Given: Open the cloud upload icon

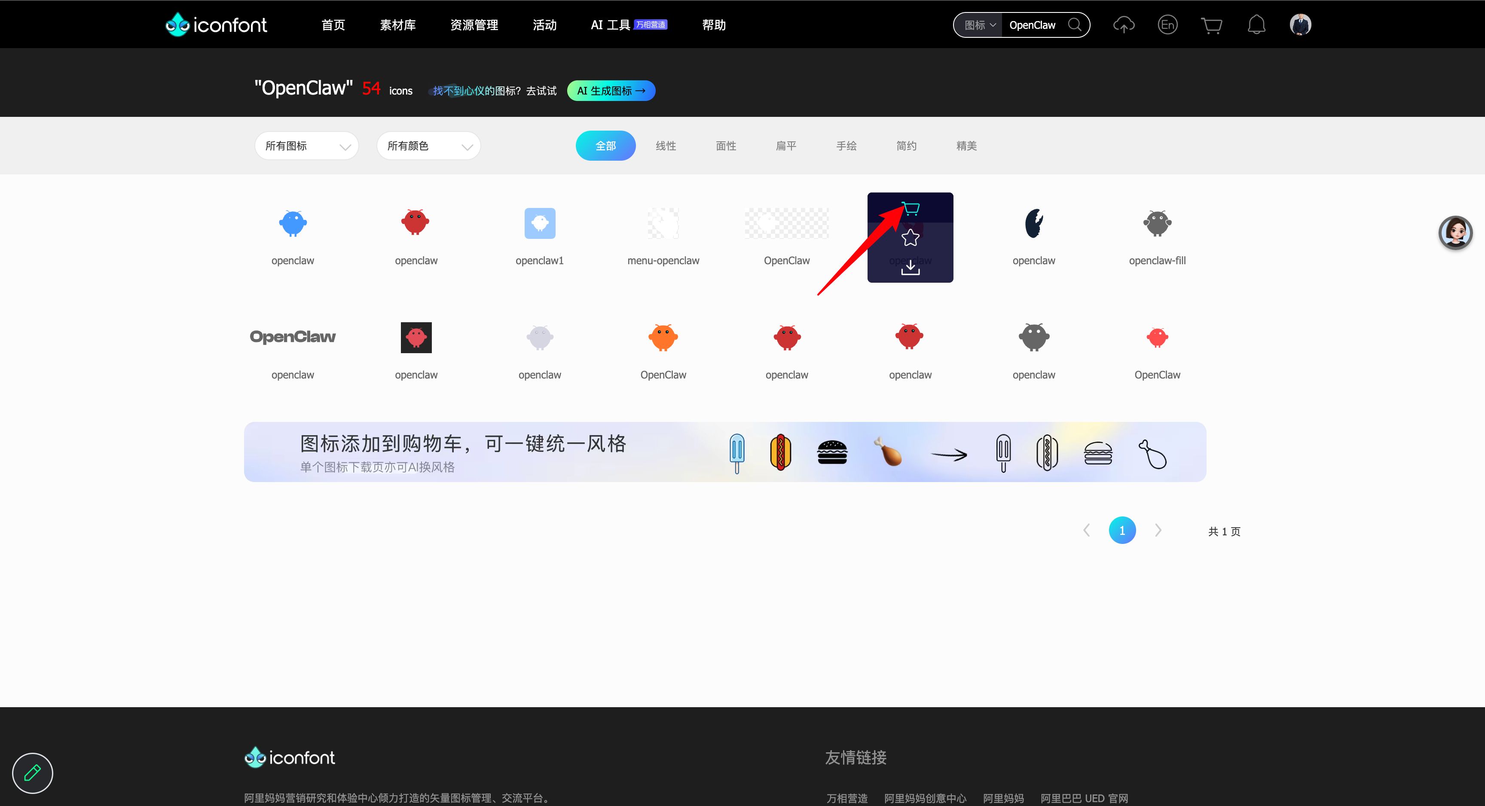Looking at the screenshot, I should point(1124,25).
